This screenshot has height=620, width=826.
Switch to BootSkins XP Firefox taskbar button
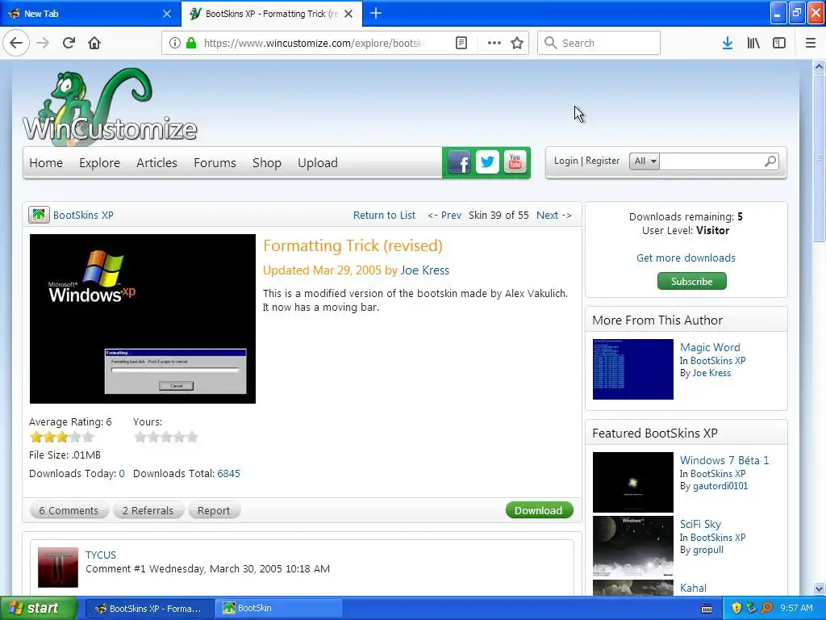pyautogui.click(x=149, y=608)
